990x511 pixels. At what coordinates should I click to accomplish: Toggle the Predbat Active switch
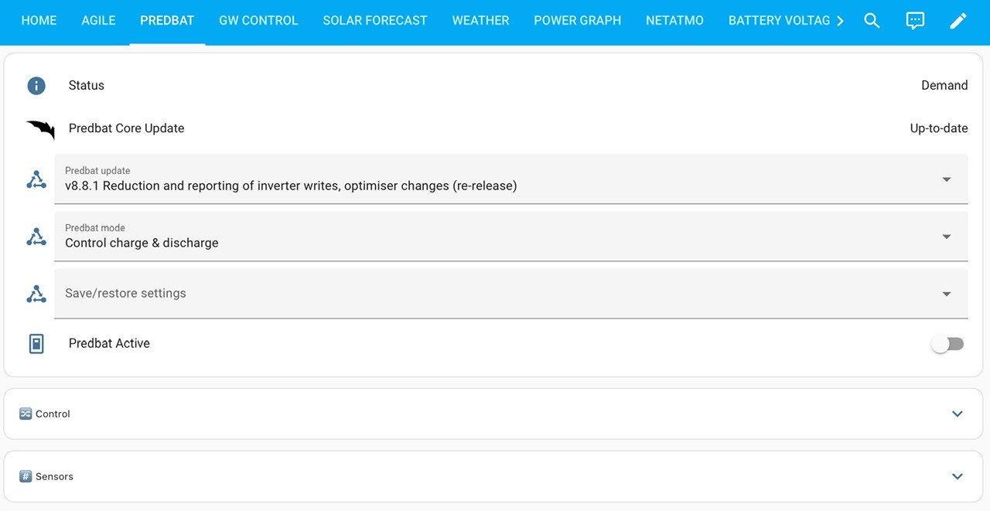pyautogui.click(x=947, y=344)
